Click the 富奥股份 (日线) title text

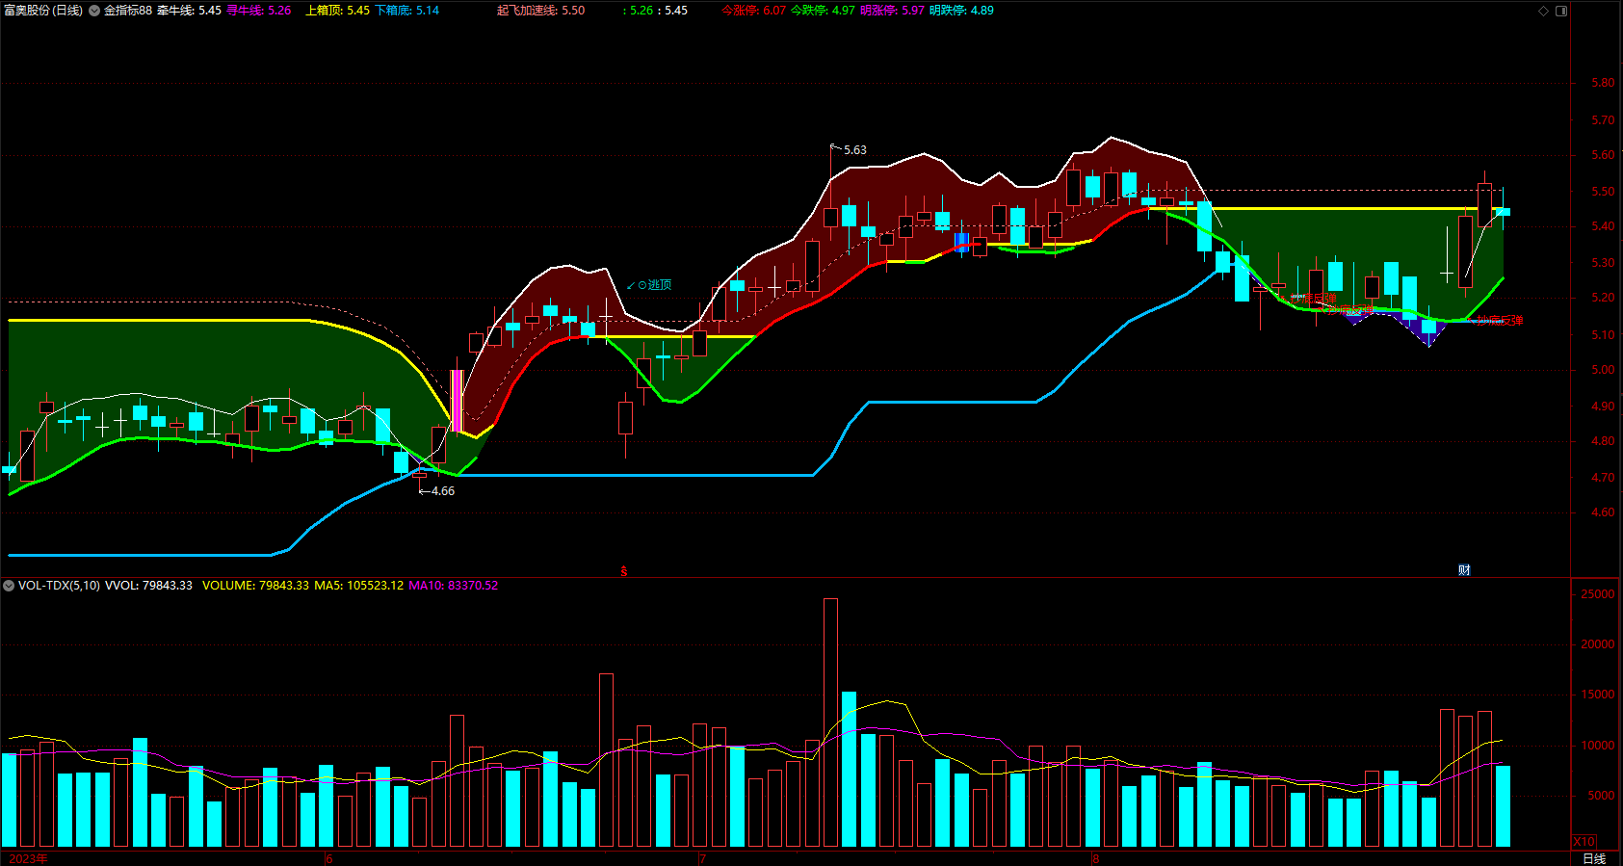[43, 11]
